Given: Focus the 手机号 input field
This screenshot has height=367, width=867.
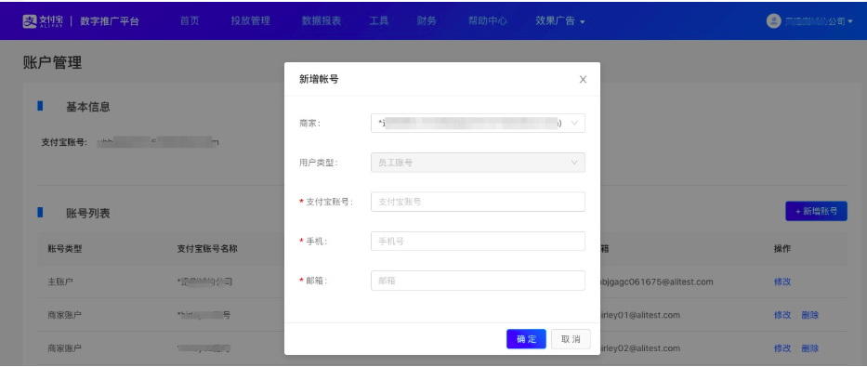Looking at the screenshot, I should [478, 241].
